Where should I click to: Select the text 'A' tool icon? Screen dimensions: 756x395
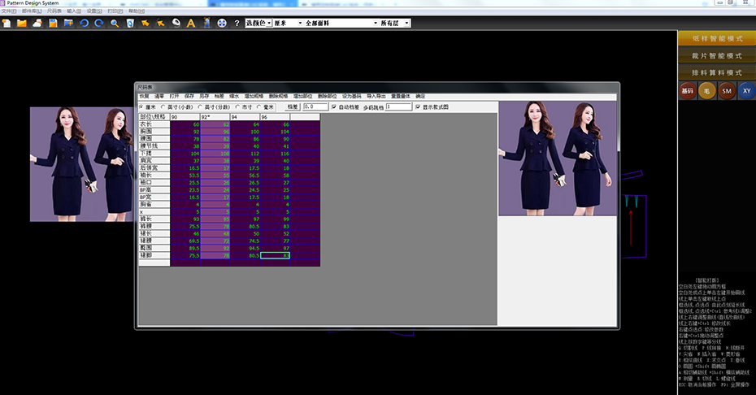191,24
